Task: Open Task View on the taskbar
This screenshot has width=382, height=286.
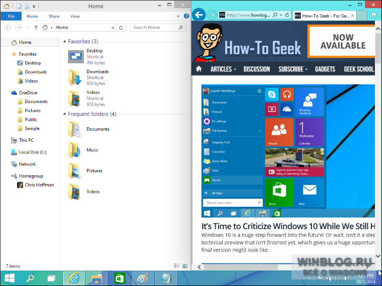Action: pyautogui.click(x=51, y=278)
